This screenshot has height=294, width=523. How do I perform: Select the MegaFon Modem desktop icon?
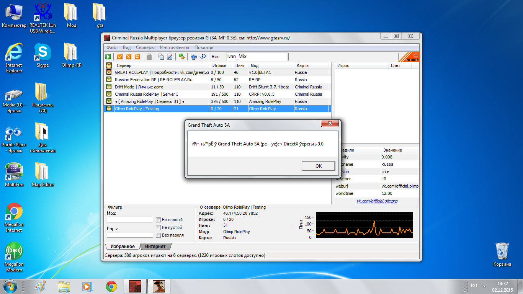point(14,257)
